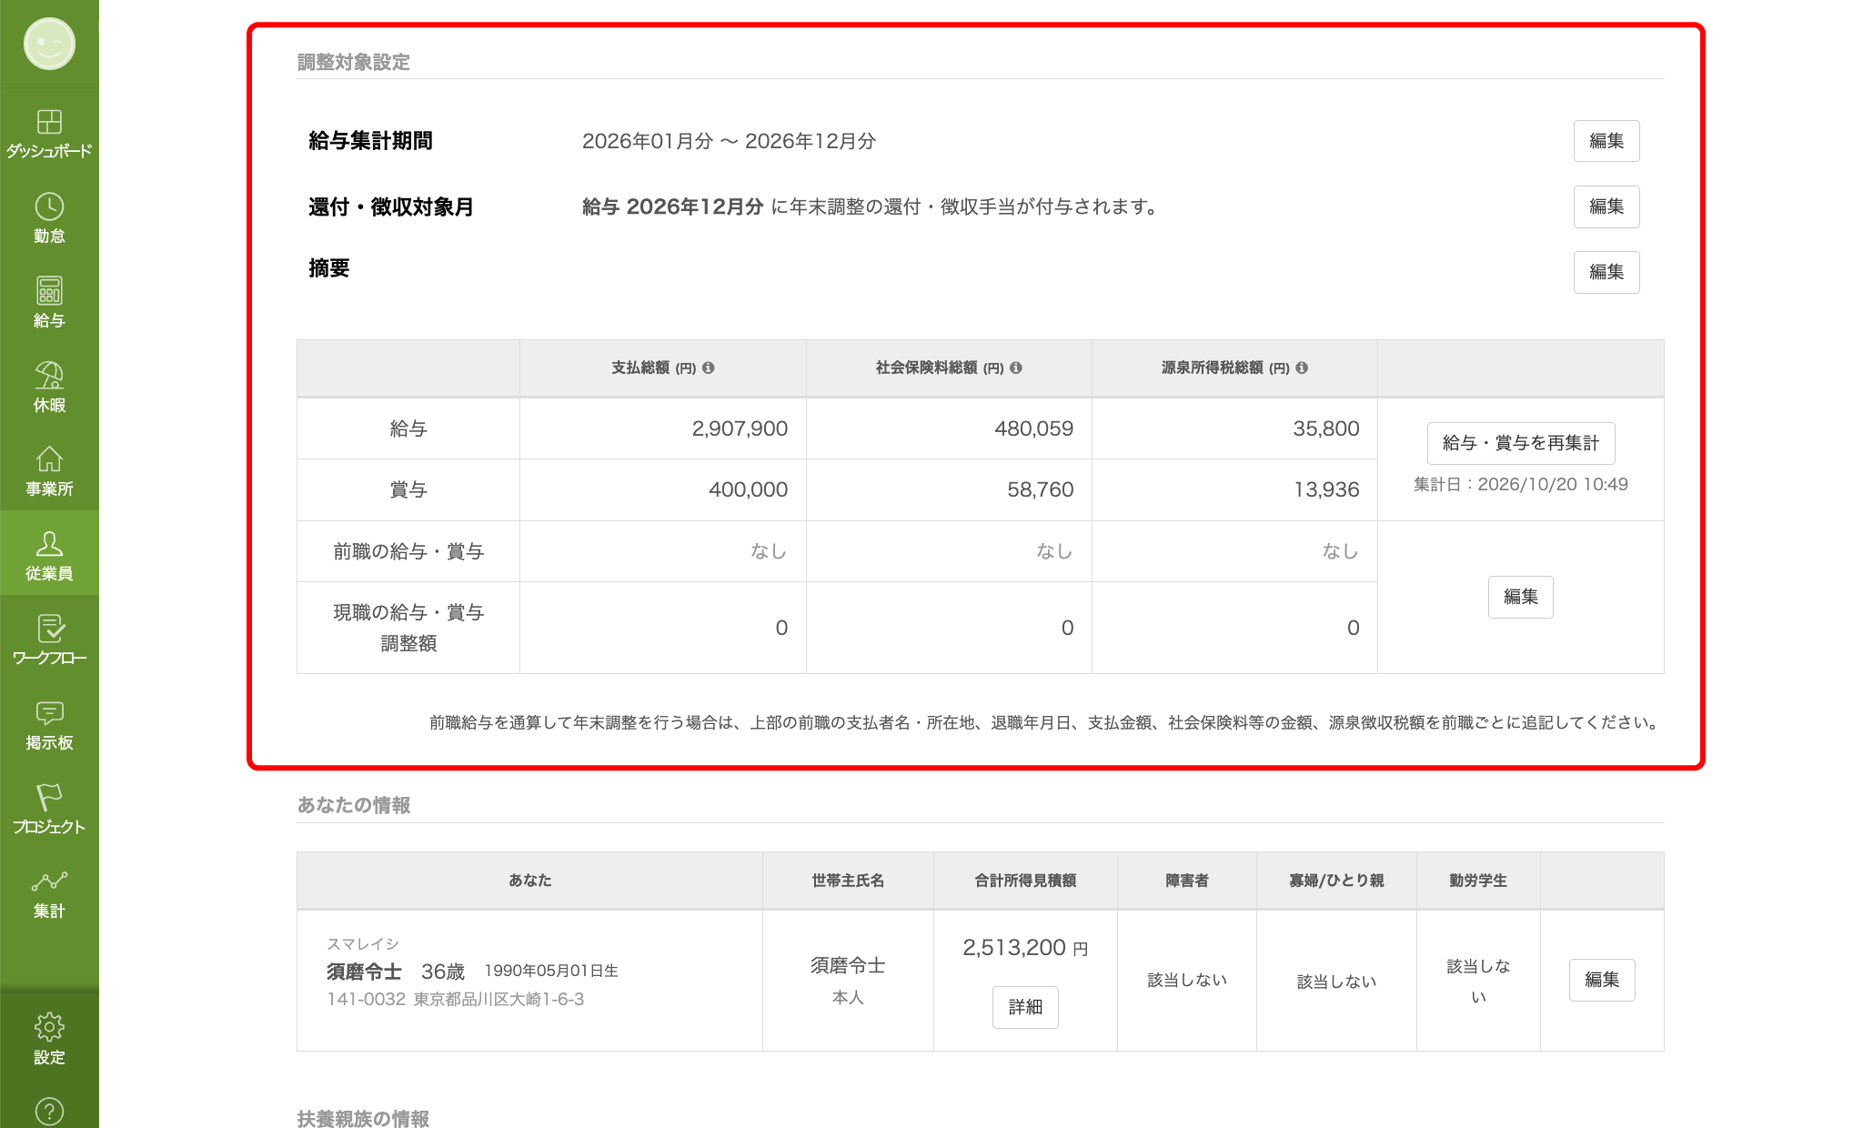Select the withholding tax value 35,800
The image size is (1863, 1128).
click(x=1326, y=428)
